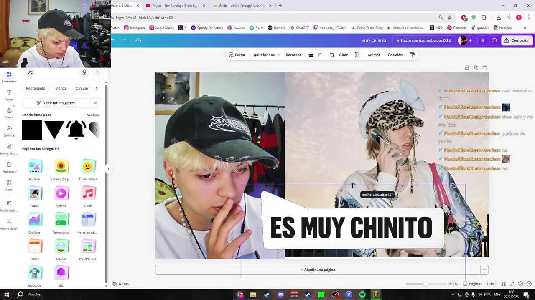Click the copy style paint roller icon

coord(413,55)
